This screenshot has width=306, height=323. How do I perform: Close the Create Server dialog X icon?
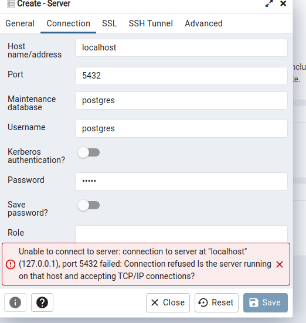click(283, 4)
